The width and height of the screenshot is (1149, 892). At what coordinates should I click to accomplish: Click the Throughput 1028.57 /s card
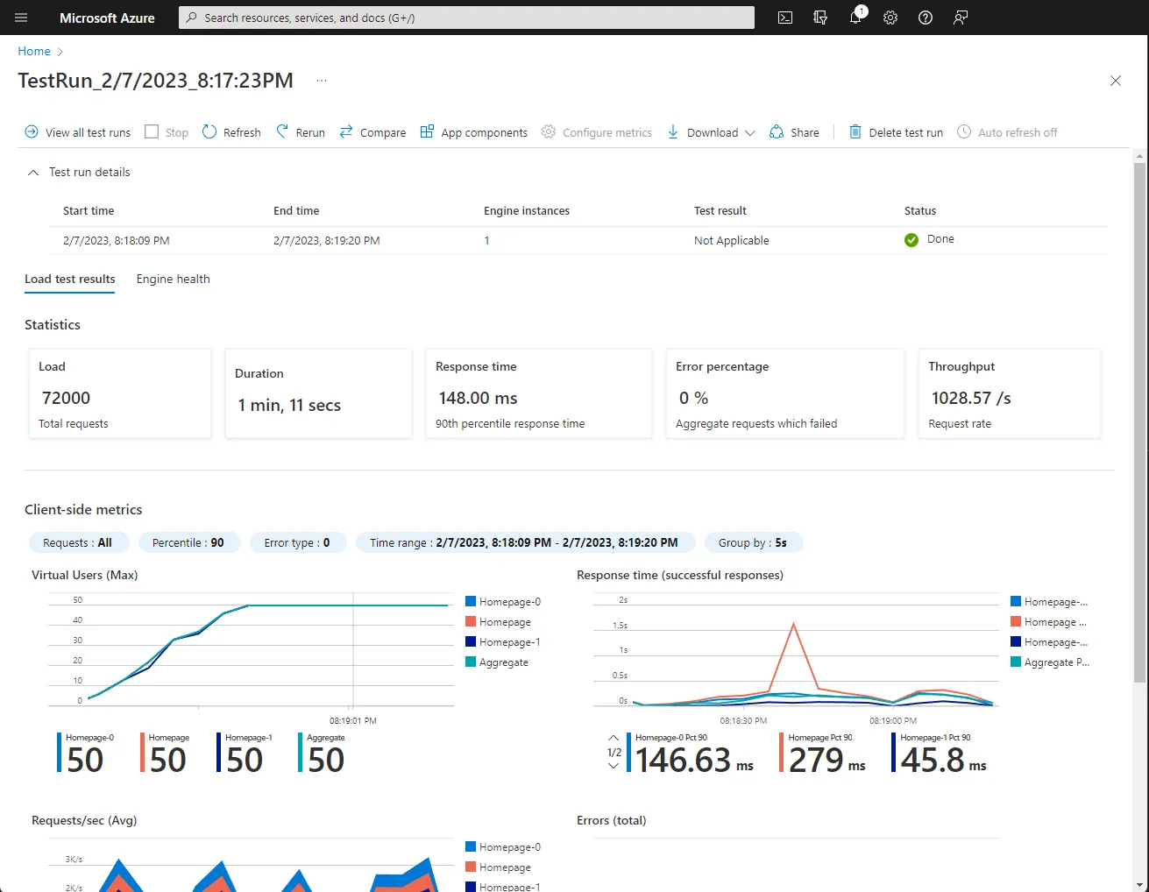coord(1010,393)
